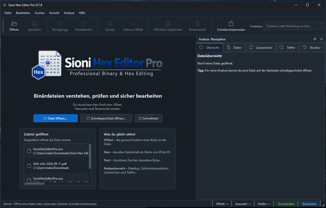The width and height of the screenshot is (326, 208).
Task: Switch to the Übersicht tab
Action: pyautogui.click(x=209, y=47)
